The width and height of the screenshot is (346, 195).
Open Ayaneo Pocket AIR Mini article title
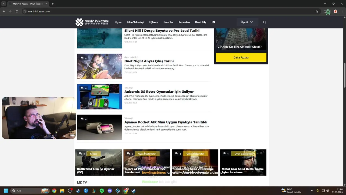coord(166,122)
